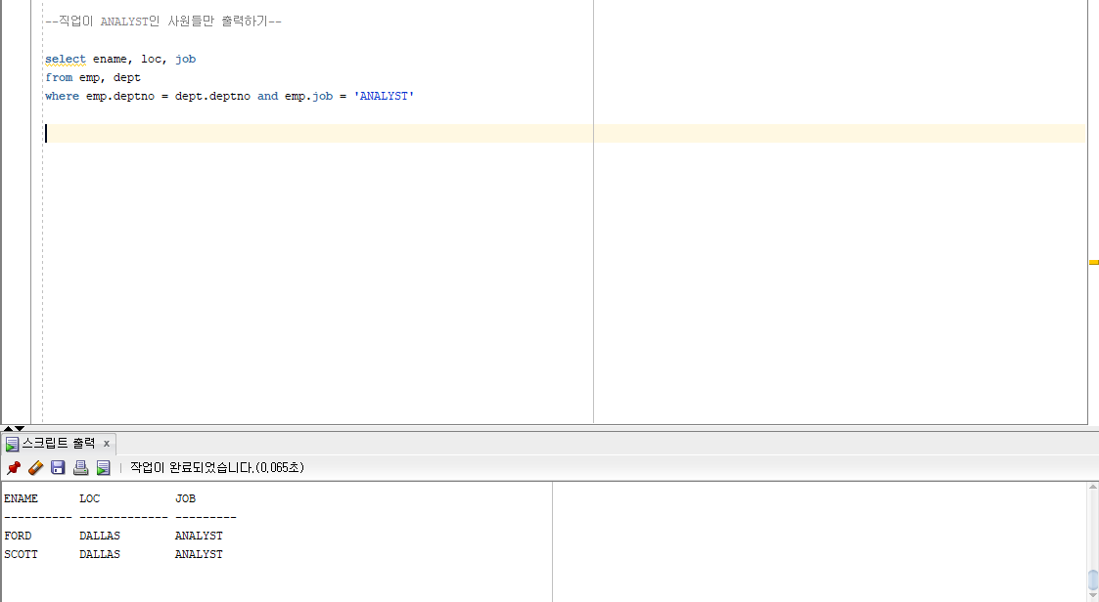Click the up arrow to maximize output panel

click(8, 428)
